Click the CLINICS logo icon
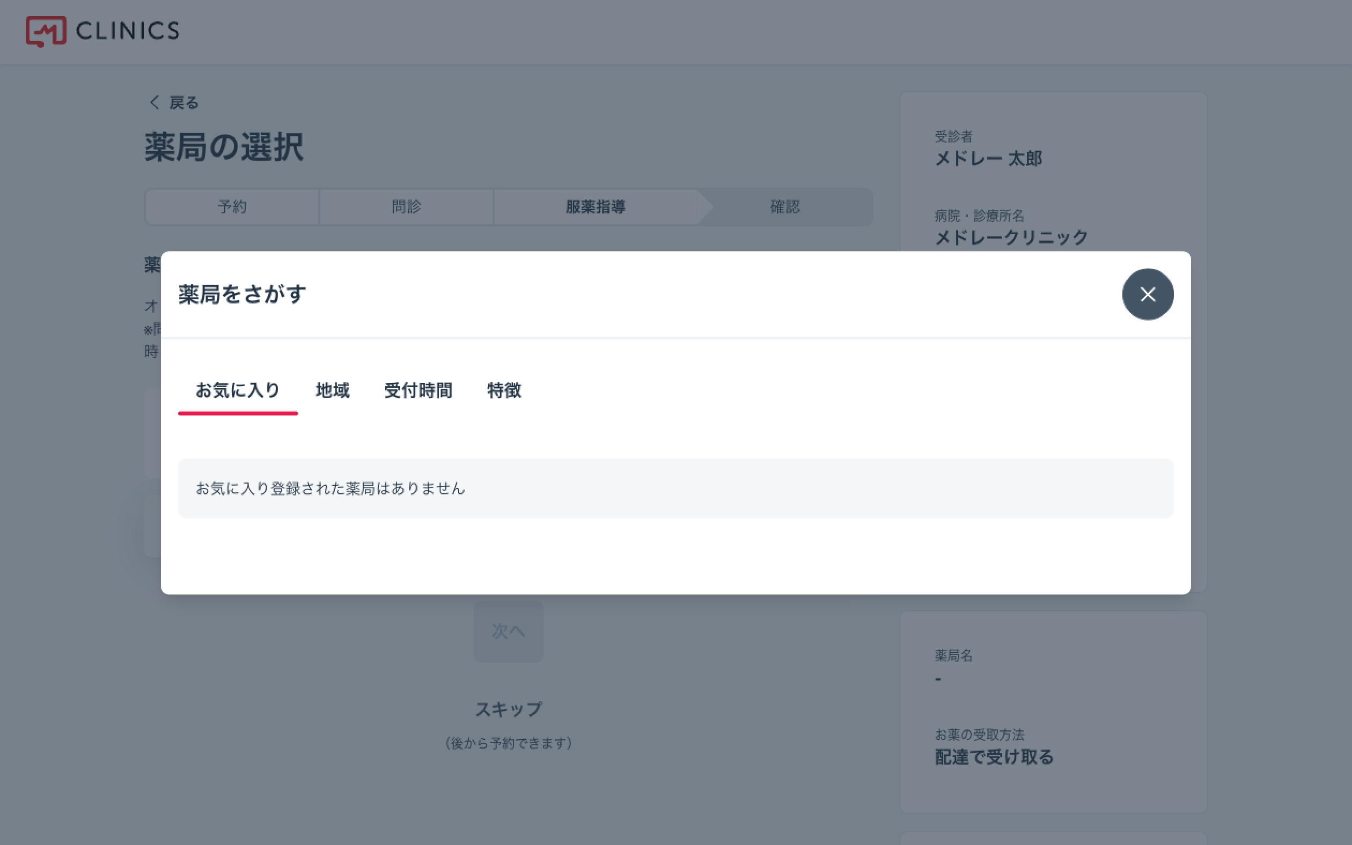This screenshot has height=845, width=1352. tap(46, 31)
